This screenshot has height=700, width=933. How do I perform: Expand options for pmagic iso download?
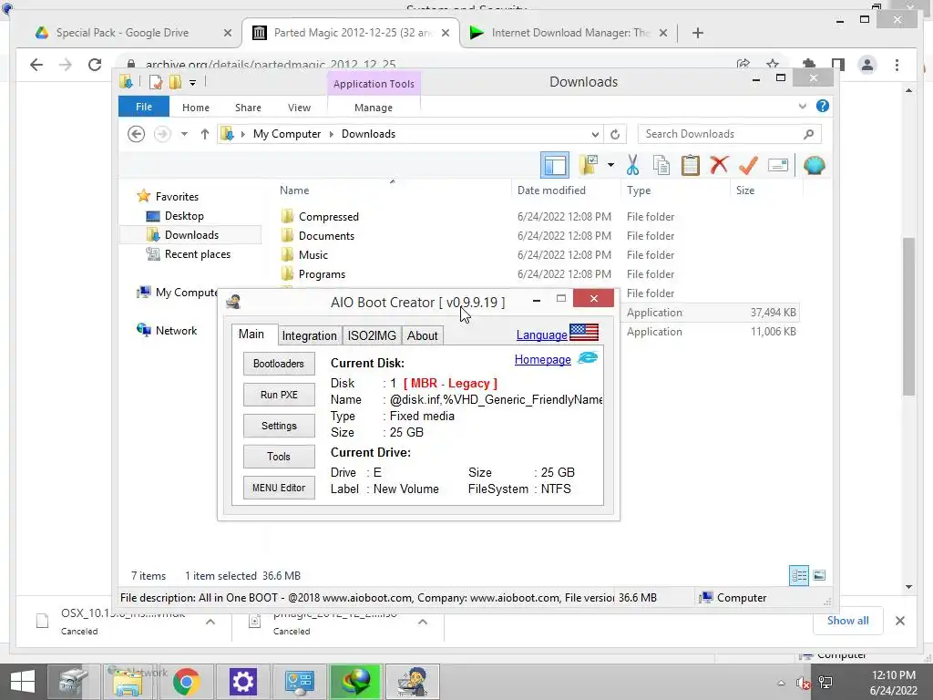[x=423, y=622]
